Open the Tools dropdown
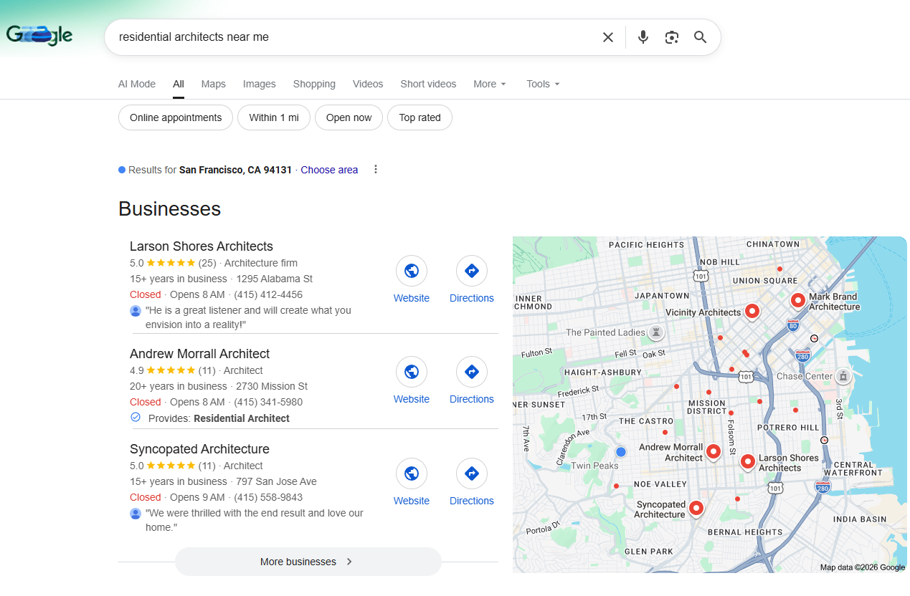Screen dimensions: 910x596 (543, 84)
